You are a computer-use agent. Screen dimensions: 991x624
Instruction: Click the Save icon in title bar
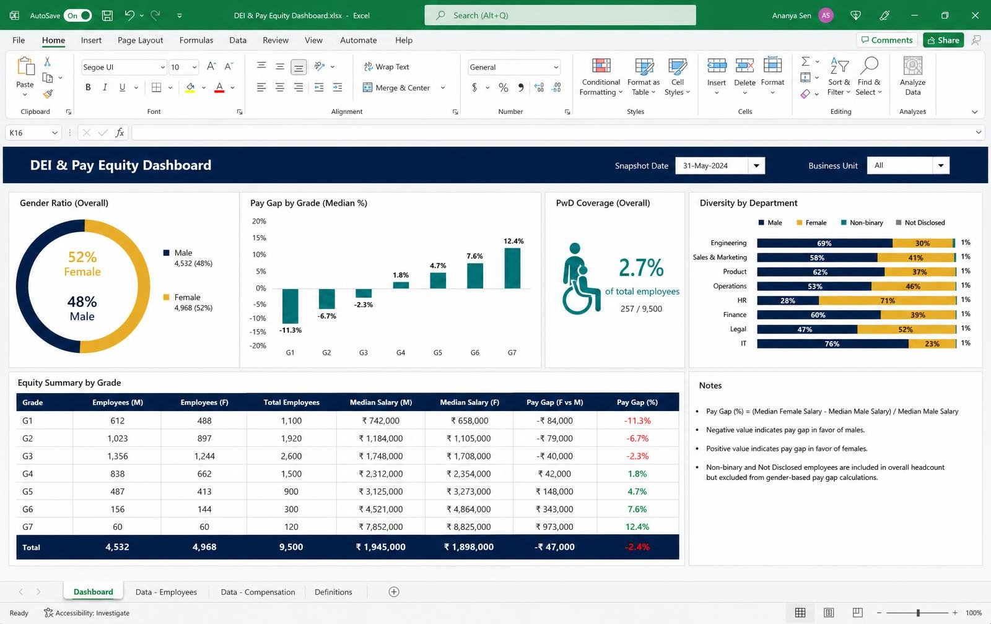coord(107,15)
